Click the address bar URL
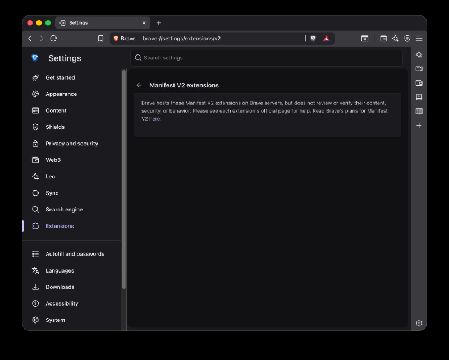 [181, 38]
